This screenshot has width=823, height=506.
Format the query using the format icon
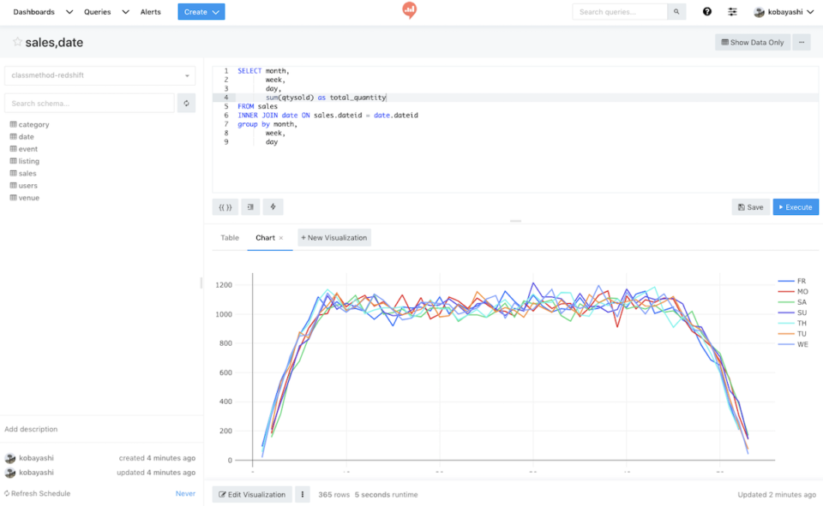(249, 206)
